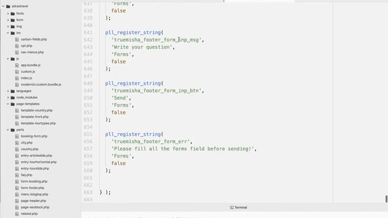Expand the form folder
Image resolution: width=388 pixels, height=218 pixels.
point(8,20)
